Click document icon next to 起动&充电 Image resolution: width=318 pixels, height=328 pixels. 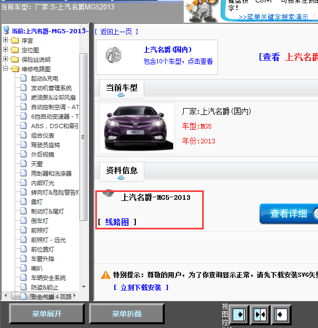click(x=24, y=78)
